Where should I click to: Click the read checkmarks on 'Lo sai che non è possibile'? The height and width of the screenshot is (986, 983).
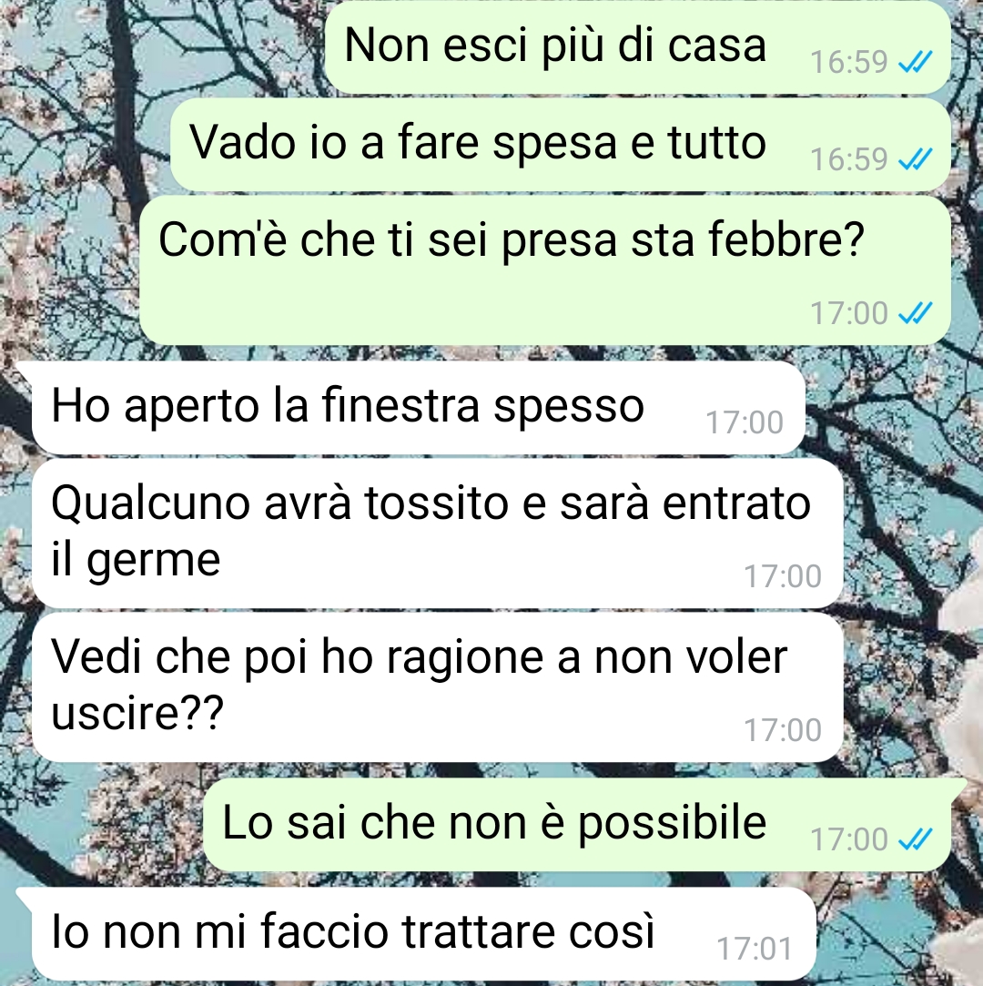pos(915,839)
